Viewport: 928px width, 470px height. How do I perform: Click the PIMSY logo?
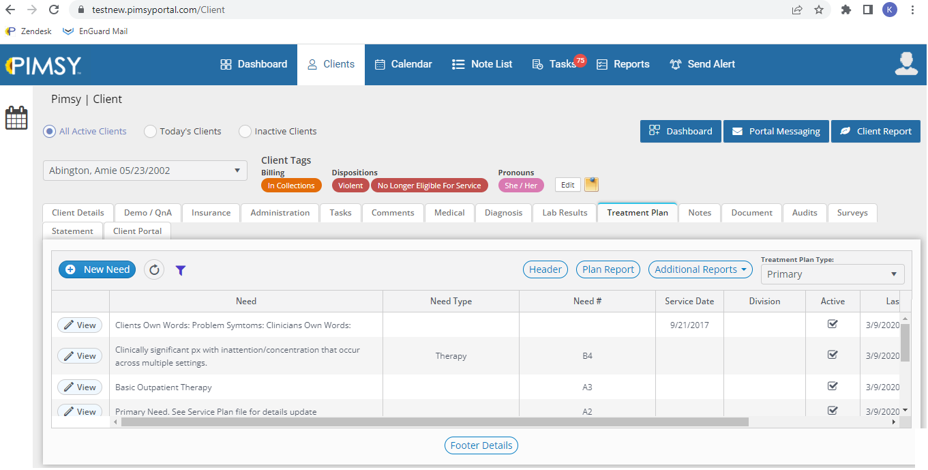click(42, 63)
